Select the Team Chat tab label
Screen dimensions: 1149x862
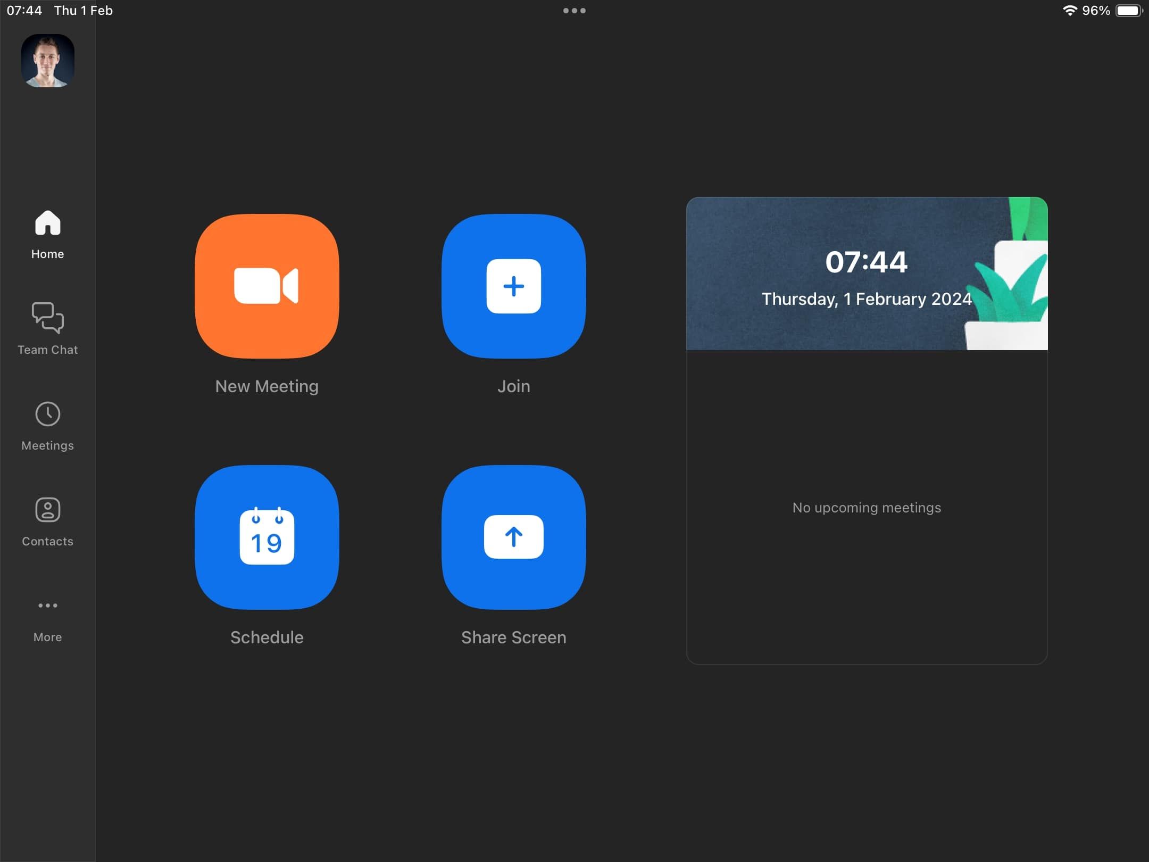[x=47, y=350]
